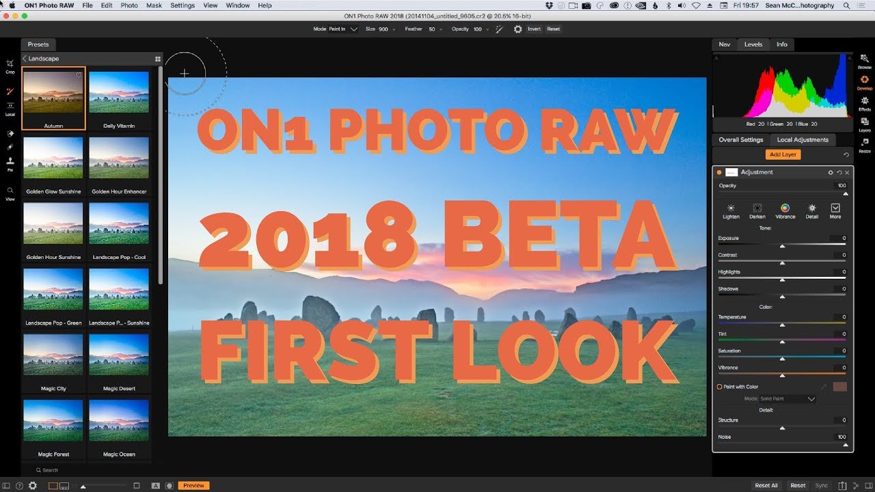
Task: Toggle show mask overlay icon
Action: [169, 486]
